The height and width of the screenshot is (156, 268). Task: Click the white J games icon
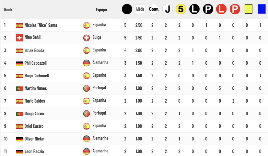tap(168, 9)
